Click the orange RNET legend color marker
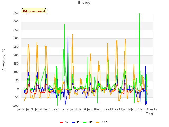Screen dimensions: 169x127 tap(97, 122)
